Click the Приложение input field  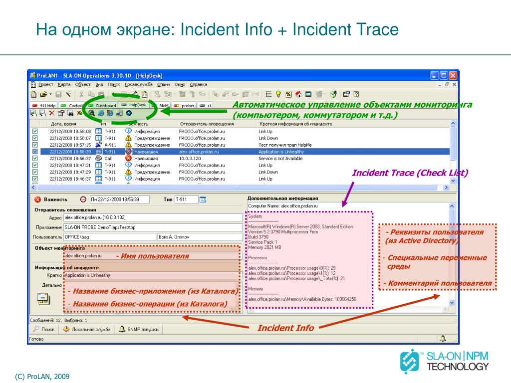pyautogui.click(x=153, y=227)
